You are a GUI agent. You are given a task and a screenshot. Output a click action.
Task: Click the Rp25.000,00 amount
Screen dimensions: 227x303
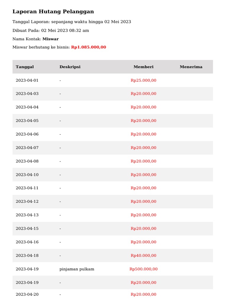coord(143,80)
